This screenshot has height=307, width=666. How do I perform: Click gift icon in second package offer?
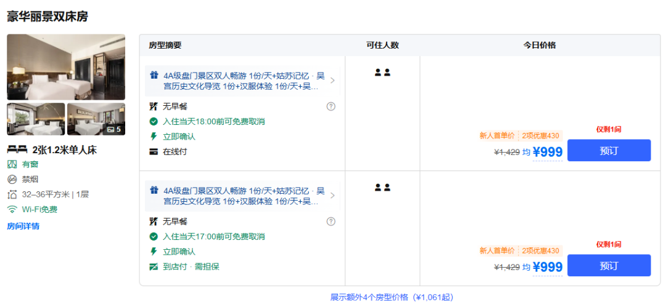point(154,190)
